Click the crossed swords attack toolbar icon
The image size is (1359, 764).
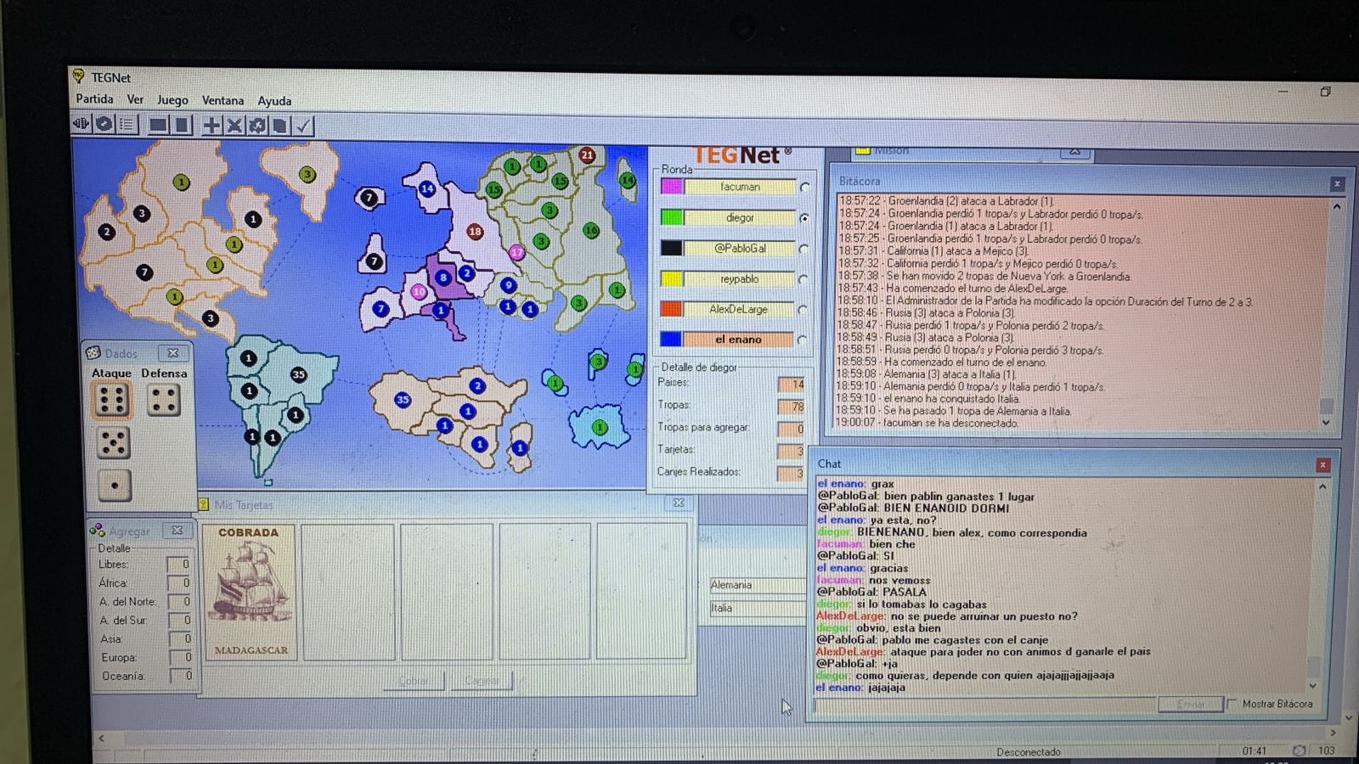click(x=234, y=126)
